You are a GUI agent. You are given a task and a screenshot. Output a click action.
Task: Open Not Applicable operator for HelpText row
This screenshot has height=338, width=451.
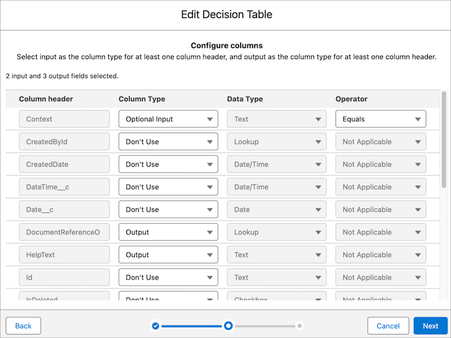381,255
